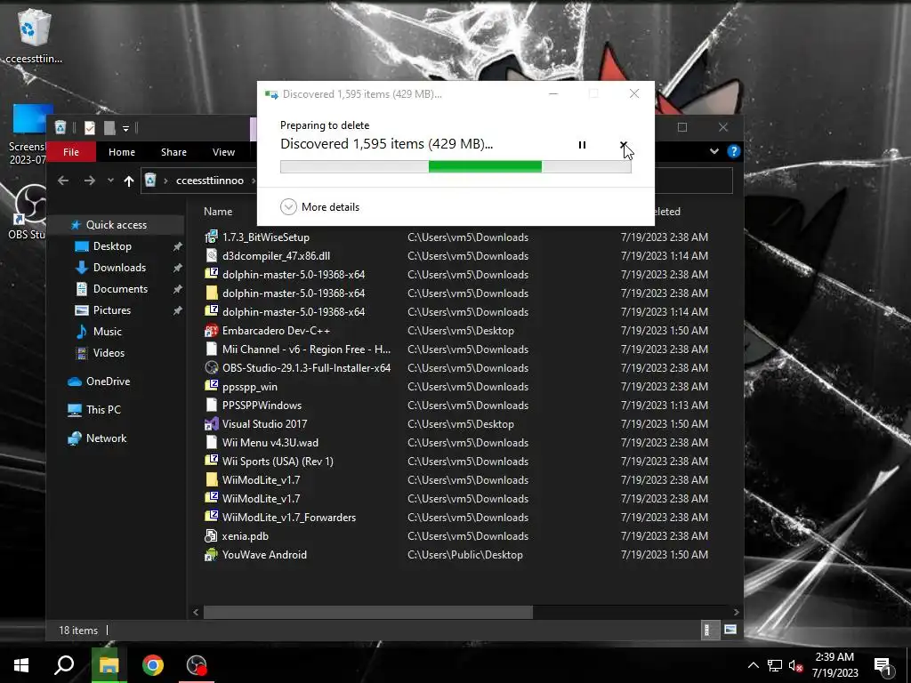The height and width of the screenshot is (683, 911).
Task: Expand the ribbon with the chevron
Action: tap(714, 151)
